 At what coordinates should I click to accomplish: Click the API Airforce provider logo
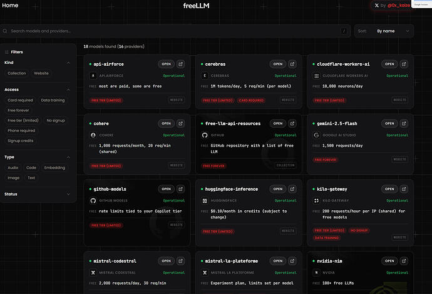pyautogui.click(x=93, y=76)
